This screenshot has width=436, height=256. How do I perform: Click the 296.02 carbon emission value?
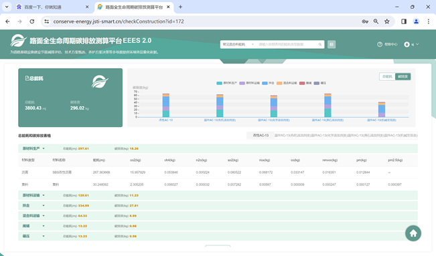pos(77,108)
